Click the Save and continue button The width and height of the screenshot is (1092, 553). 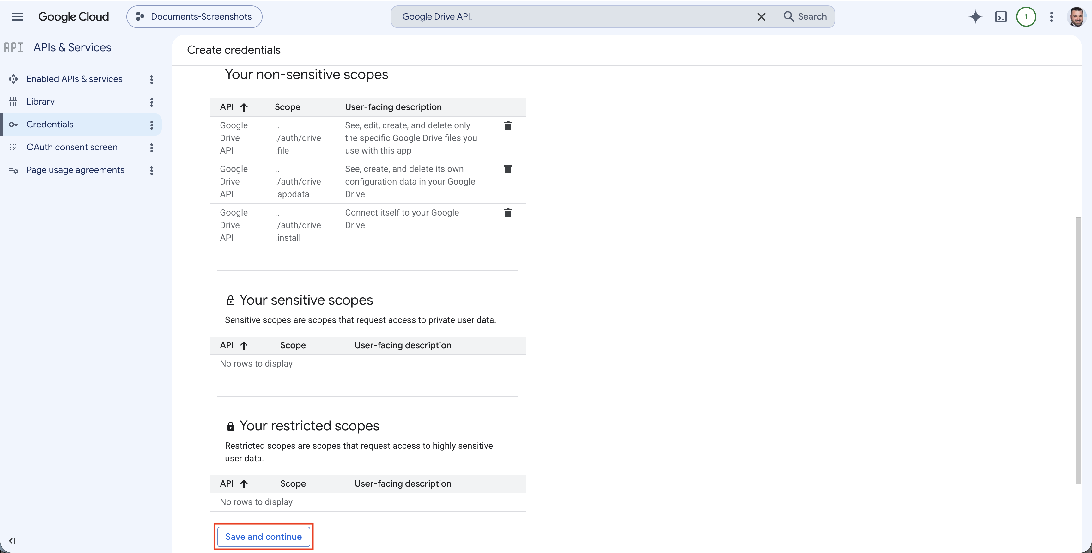tap(263, 537)
